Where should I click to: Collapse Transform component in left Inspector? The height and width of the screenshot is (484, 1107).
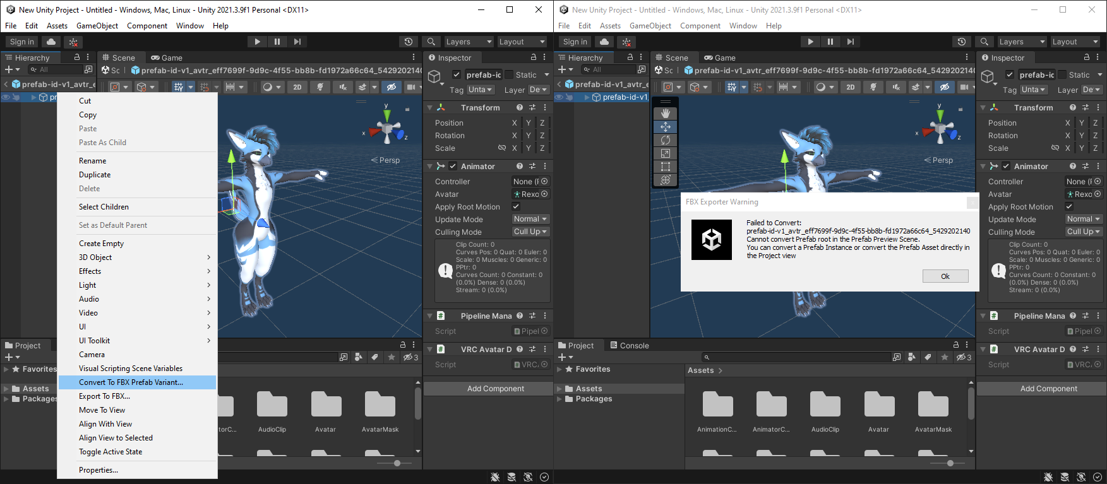tap(430, 107)
